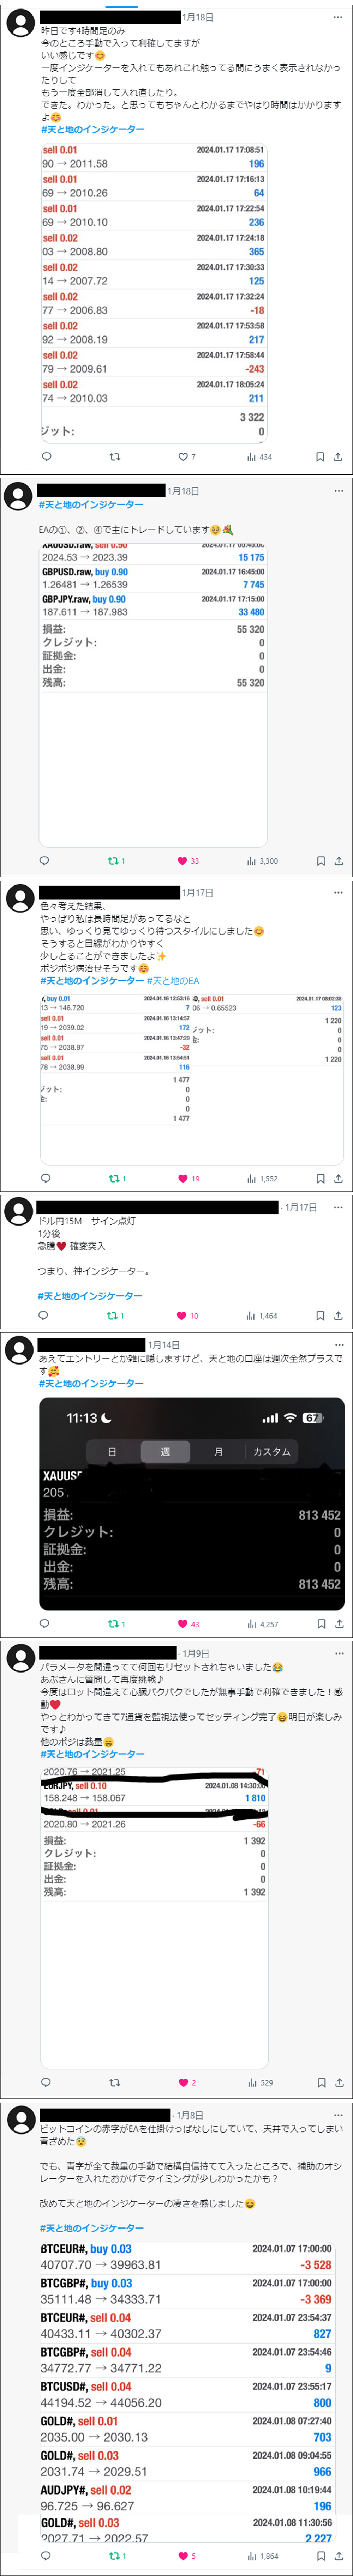Reply to the post with 529 views
Image resolution: width=353 pixels, height=2576 pixels.
pyautogui.click(x=46, y=2082)
